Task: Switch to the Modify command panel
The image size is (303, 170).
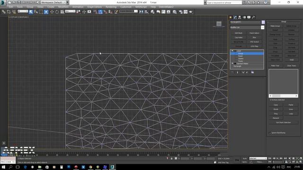Action: coord(235,17)
